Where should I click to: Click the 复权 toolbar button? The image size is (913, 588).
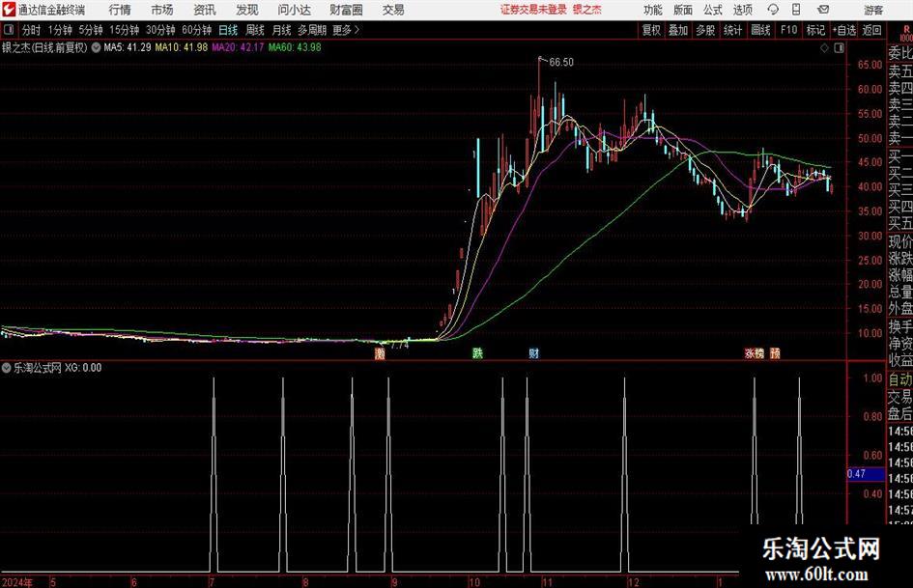pyautogui.click(x=651, y=30)
